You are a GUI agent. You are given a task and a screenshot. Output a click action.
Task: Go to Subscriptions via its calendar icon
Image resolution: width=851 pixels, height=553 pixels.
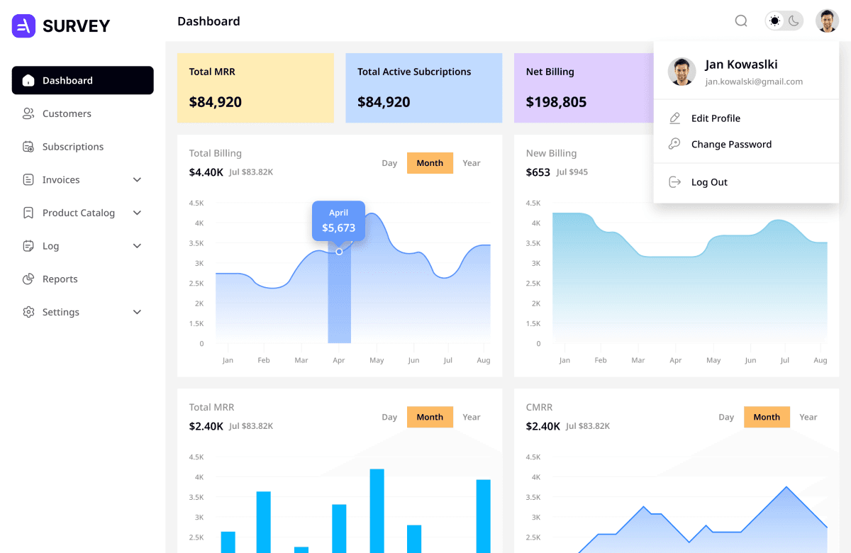28,147
